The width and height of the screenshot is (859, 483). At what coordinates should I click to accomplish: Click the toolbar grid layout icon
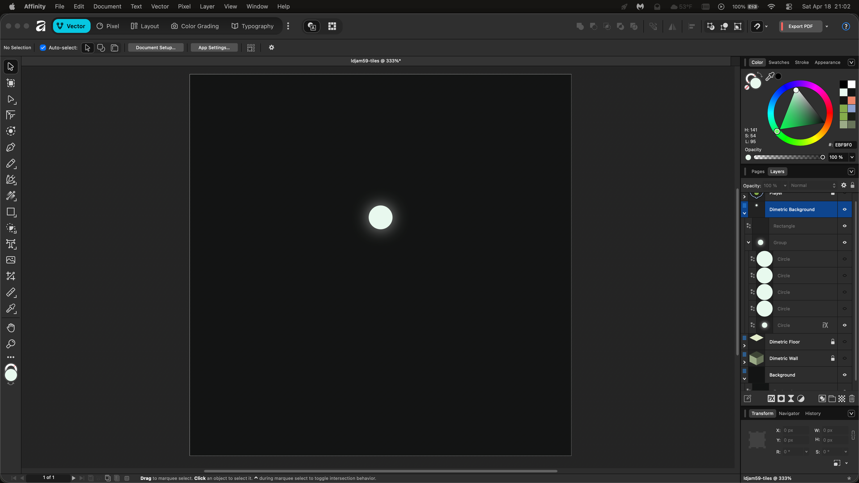[x=332, y=26]
